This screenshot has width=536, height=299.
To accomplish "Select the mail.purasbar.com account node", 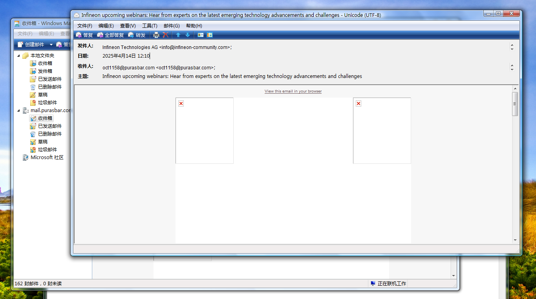I will tap(46, 111).
